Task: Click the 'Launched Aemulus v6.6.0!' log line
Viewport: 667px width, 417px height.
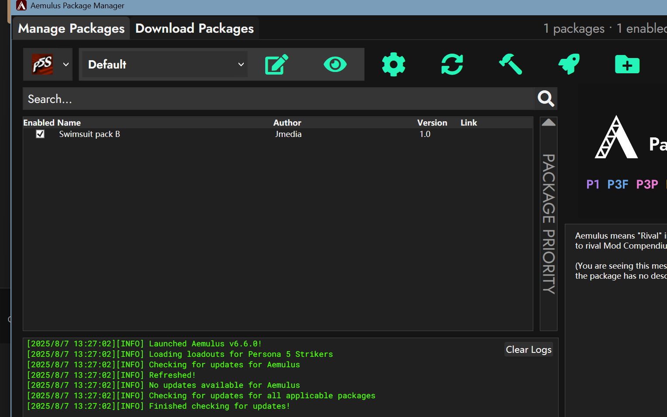Action: pyautogui.click(x=144, y=344)
